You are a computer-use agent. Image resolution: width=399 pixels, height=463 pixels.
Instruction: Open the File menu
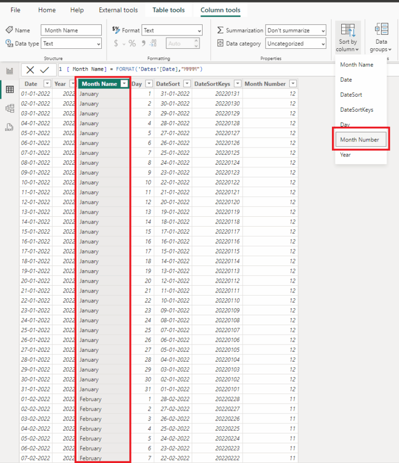click(x=16, y=10)
